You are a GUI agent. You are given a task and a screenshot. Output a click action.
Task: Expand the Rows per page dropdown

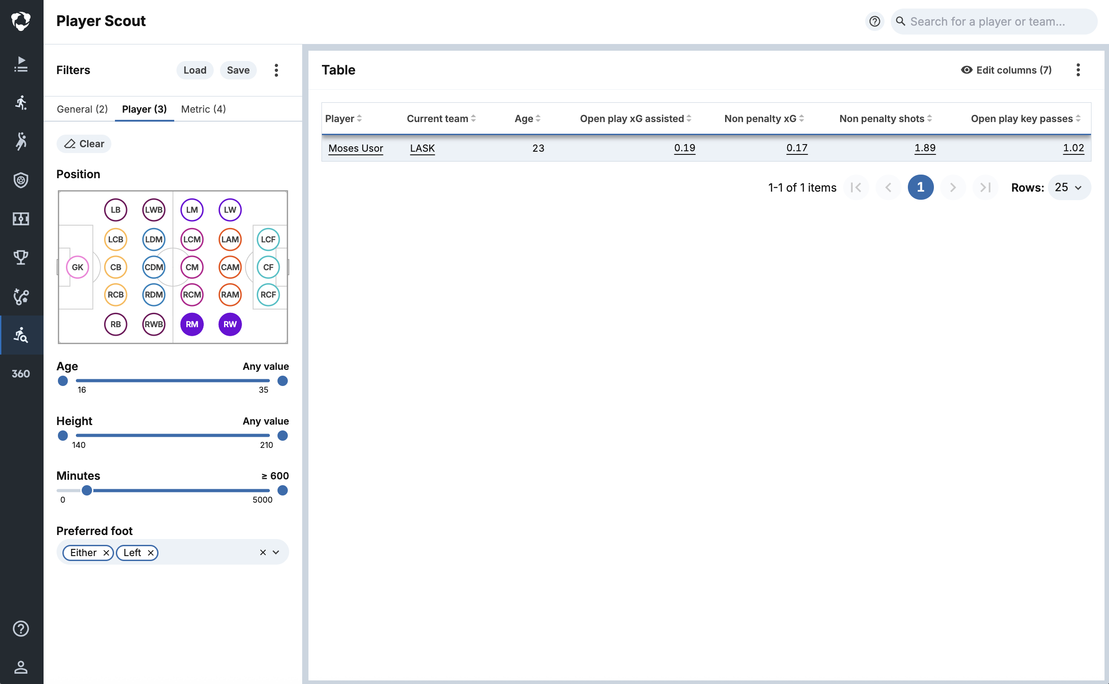[1069, 187]
